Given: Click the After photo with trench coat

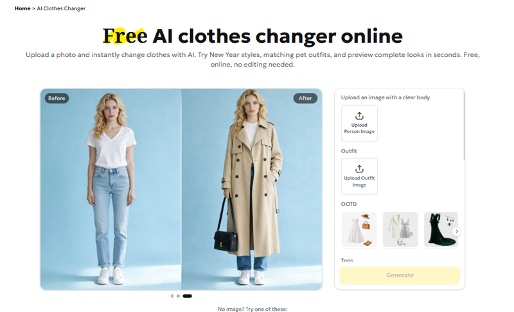Looking at the screenshot, I should point(252,189).
